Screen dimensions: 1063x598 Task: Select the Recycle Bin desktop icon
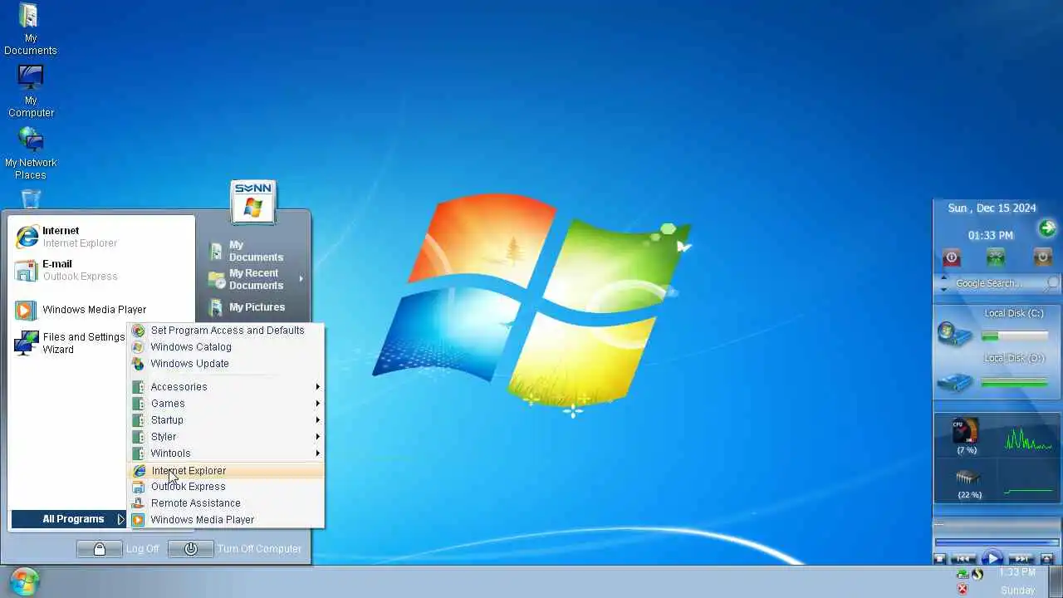click(31, 198)
